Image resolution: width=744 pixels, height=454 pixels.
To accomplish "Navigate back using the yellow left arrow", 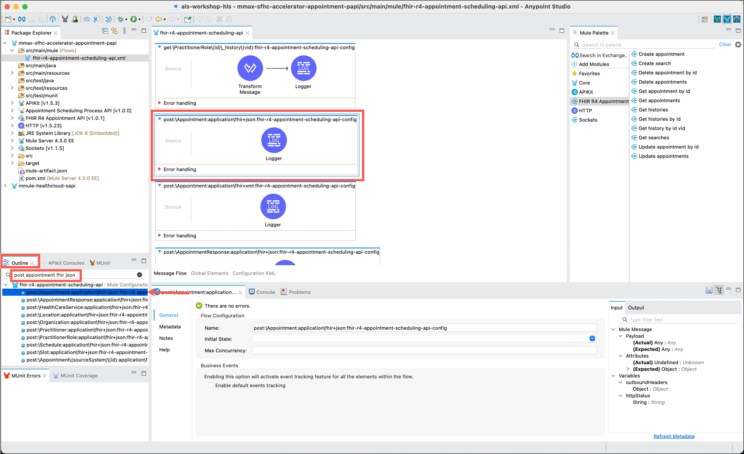I will [x=158, y=19].
